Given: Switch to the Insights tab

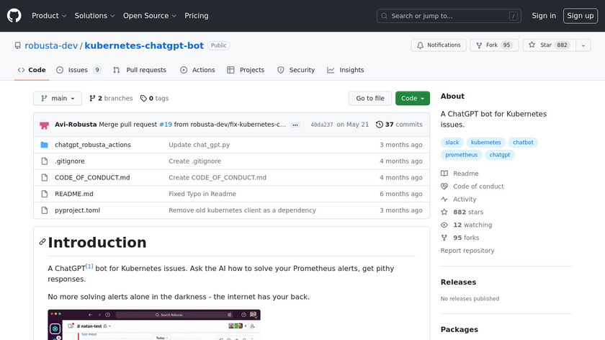Looking at the screenshot, I should 346,70.
